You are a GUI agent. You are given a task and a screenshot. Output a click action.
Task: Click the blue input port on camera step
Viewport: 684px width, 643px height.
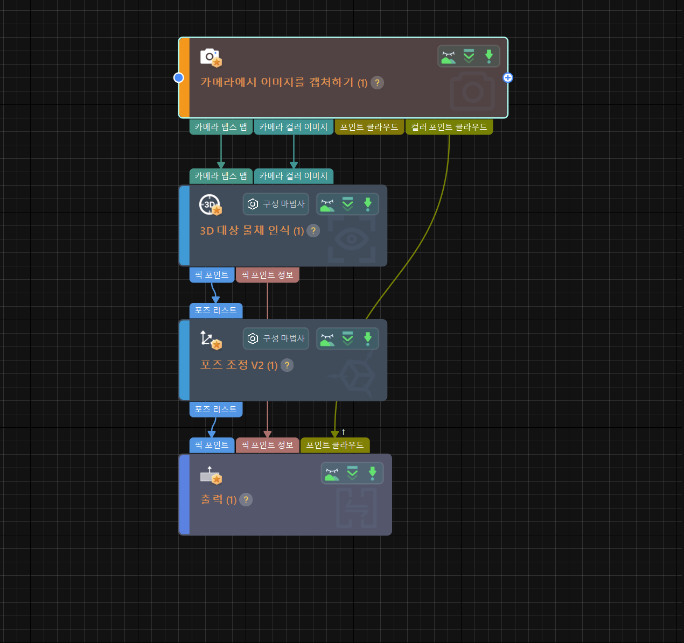tap(179, 77)
